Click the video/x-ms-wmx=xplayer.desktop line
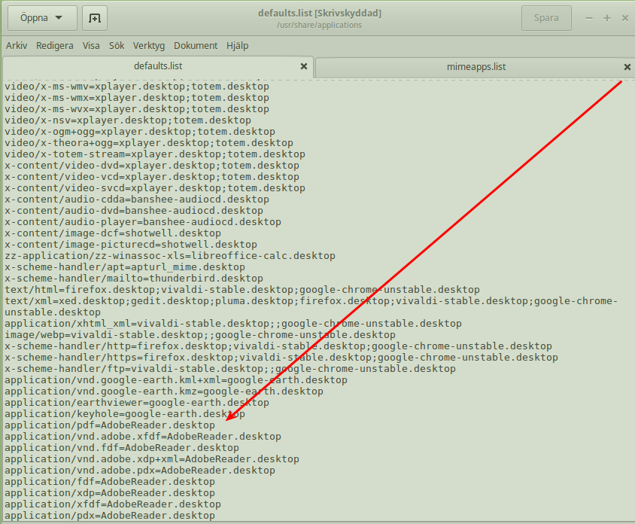 click(137, 98)
